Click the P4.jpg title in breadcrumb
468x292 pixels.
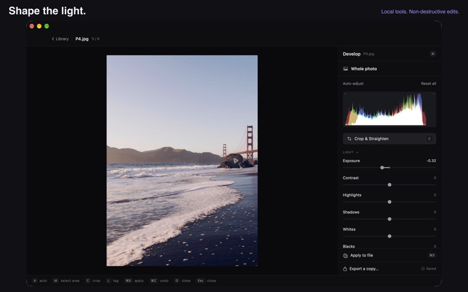click(82, 39)
